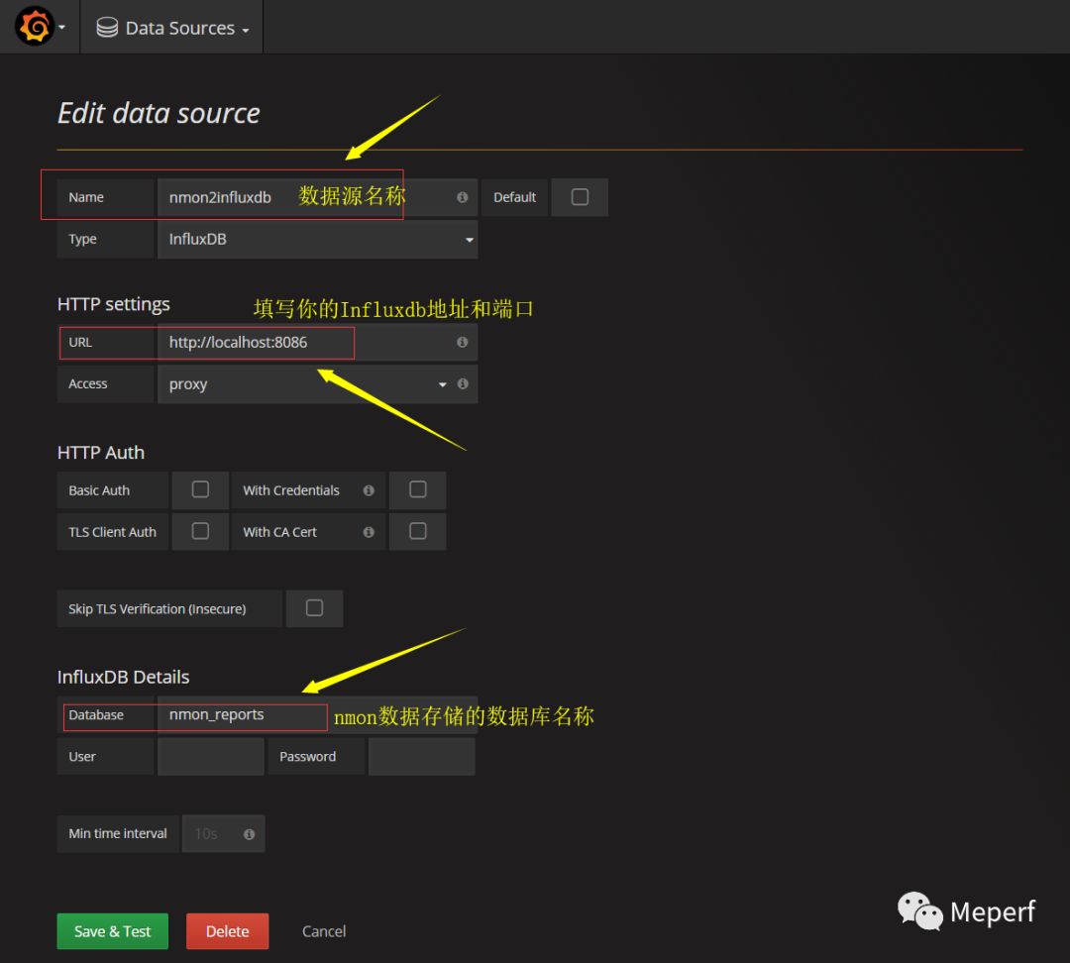Click the Basic Auth label
The height and width of the screenshot is (963, 1070).
tap(99, 490)
